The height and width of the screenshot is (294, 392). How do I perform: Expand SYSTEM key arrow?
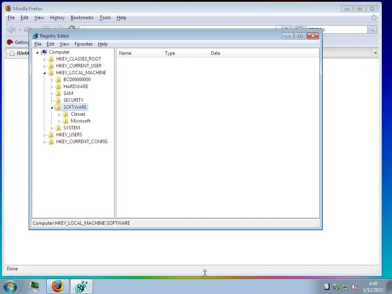52,128
